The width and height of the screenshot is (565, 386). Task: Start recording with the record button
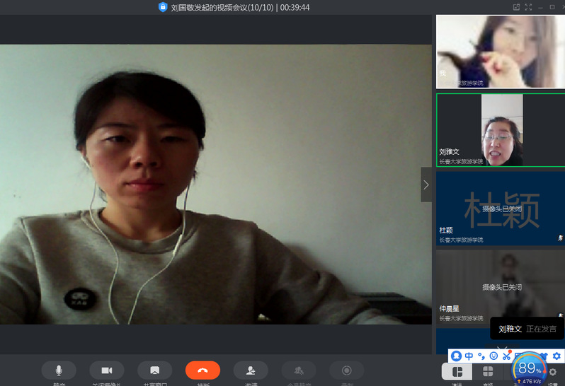point(347,370)
